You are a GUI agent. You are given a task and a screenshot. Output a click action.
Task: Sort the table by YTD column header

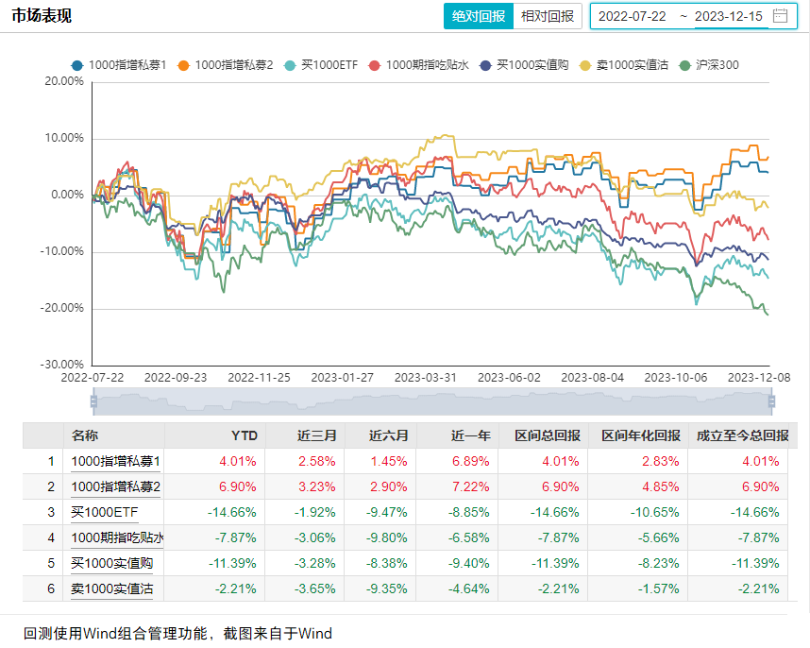[x=245, y=435]
